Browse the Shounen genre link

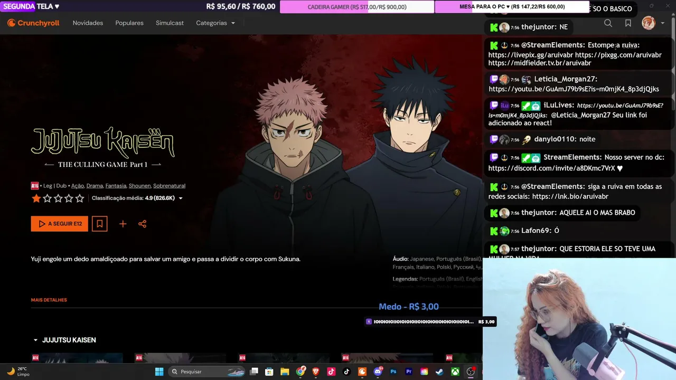click(139, 186)
